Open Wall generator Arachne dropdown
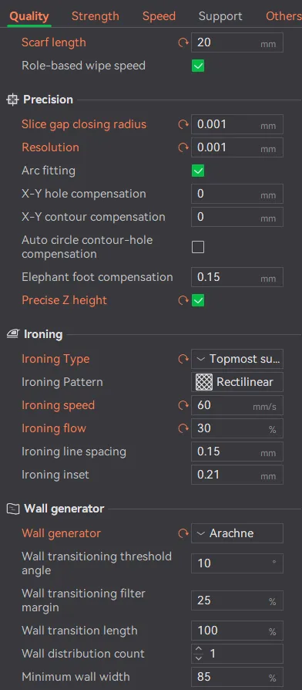 pyautogui.click(x=237, y=533)
